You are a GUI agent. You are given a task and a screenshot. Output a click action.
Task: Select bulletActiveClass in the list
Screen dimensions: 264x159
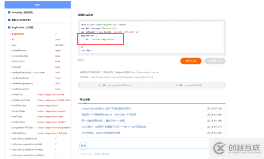(21, 100)
